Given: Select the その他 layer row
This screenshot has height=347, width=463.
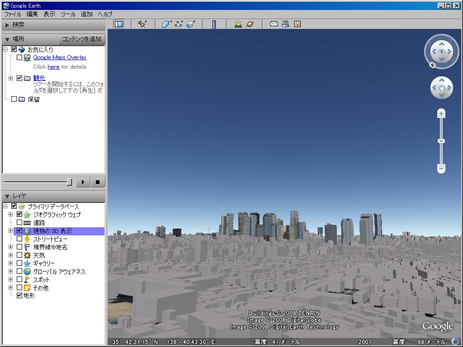Looking at the screenshot, I should 41,288.
